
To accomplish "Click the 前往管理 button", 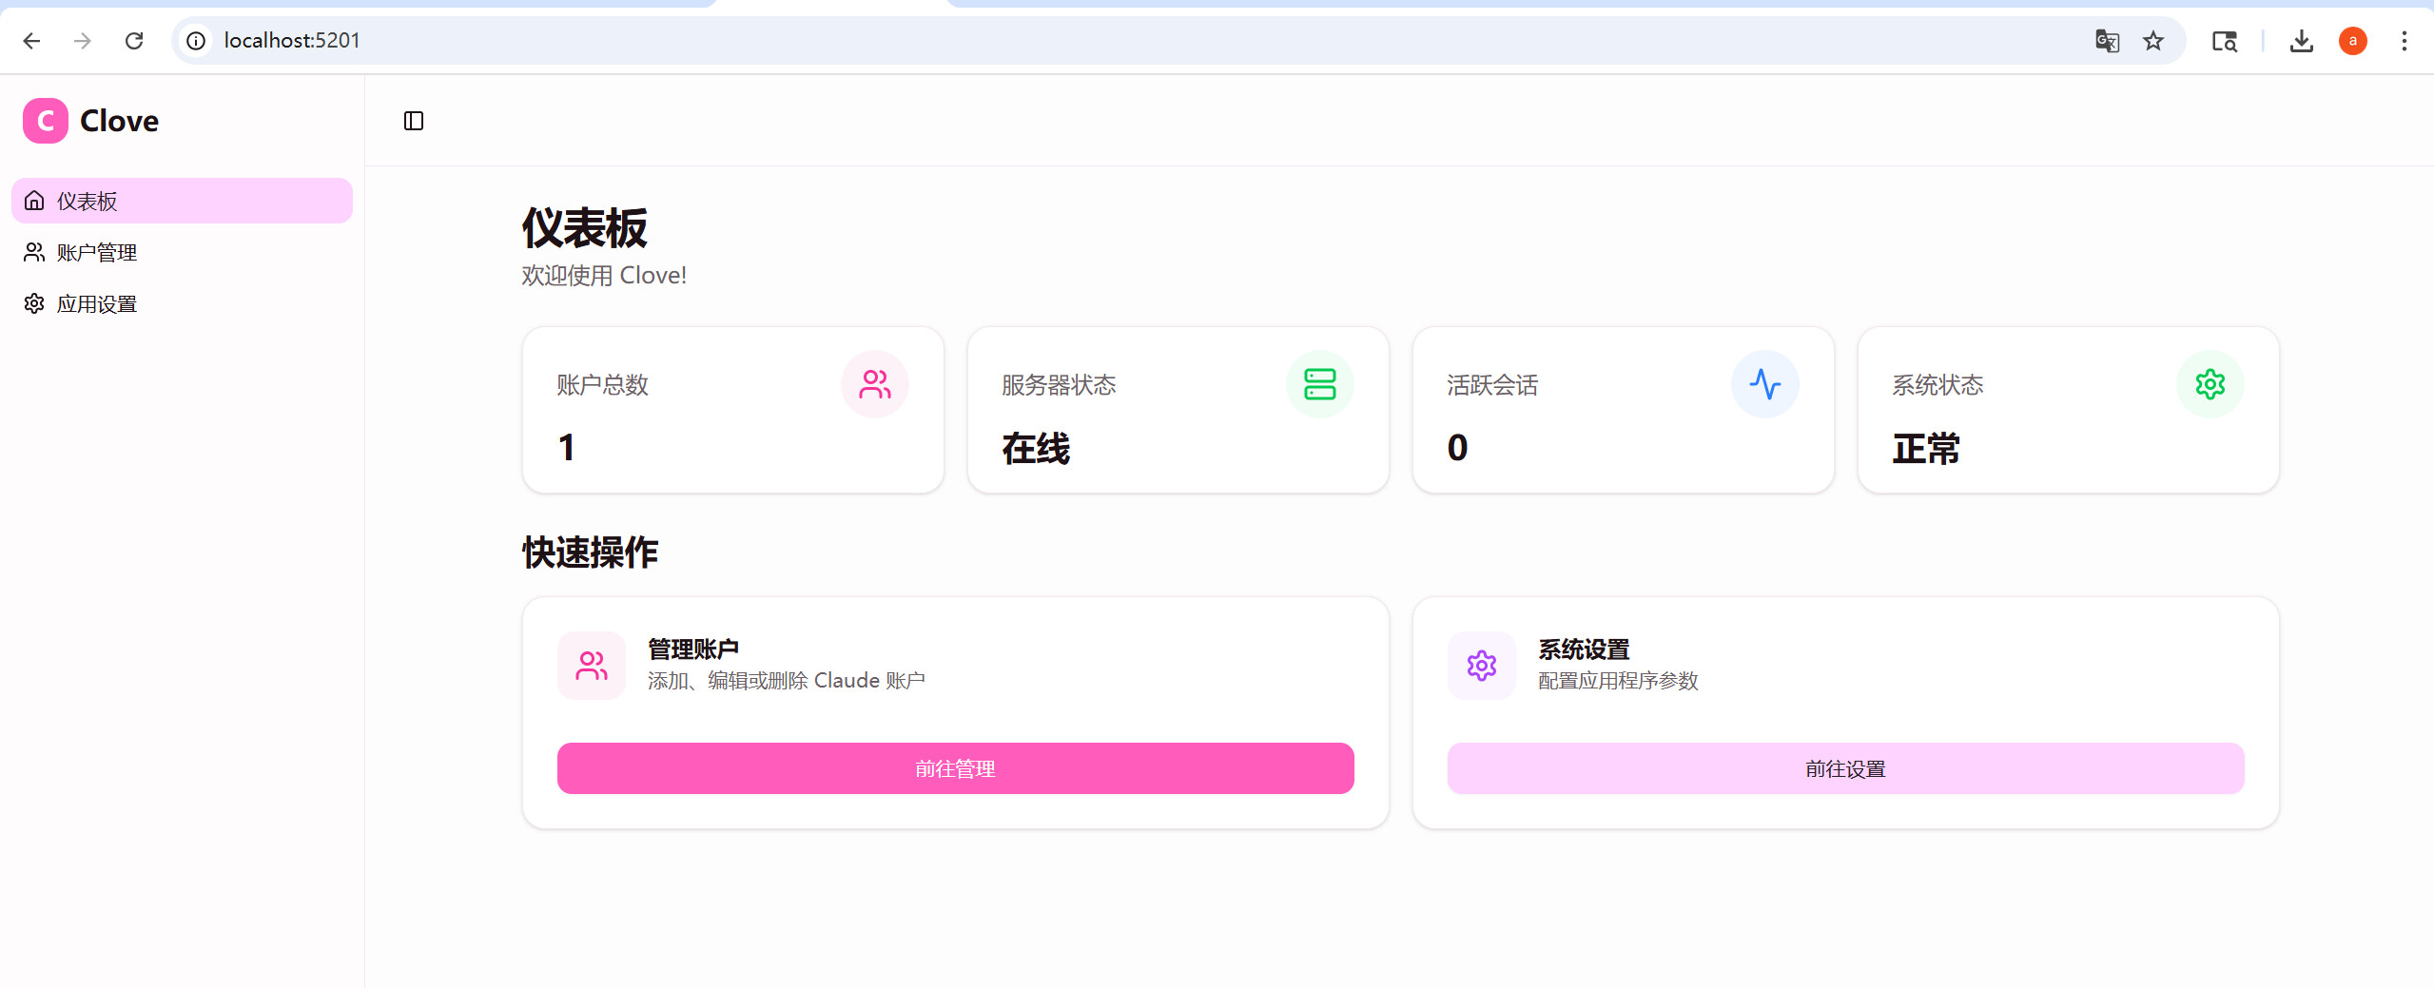I will pos(955,768).
